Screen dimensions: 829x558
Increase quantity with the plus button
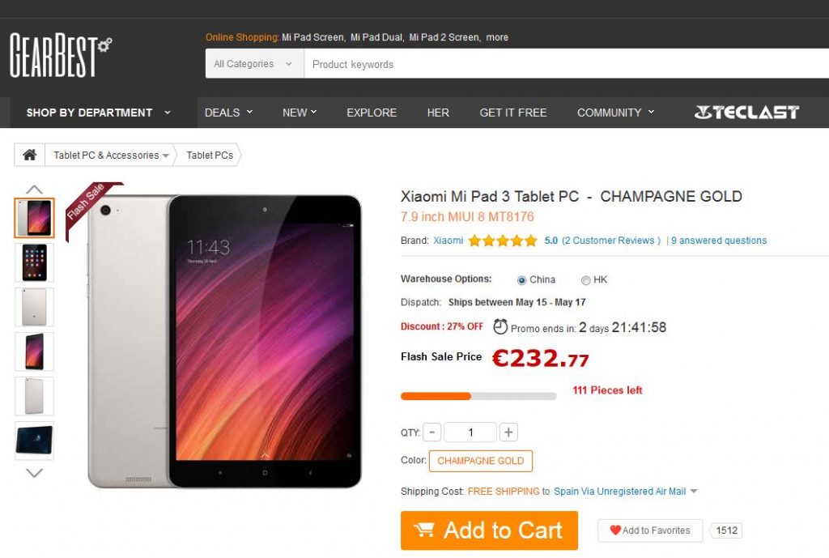tap(508, 432)
